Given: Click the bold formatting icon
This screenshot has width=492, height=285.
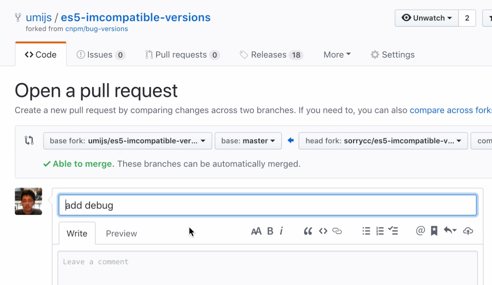Looking at the screenshot, I should (270, 231).
